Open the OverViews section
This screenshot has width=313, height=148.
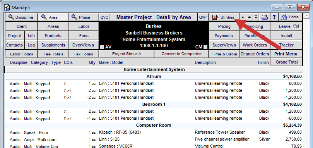(83, 45)
